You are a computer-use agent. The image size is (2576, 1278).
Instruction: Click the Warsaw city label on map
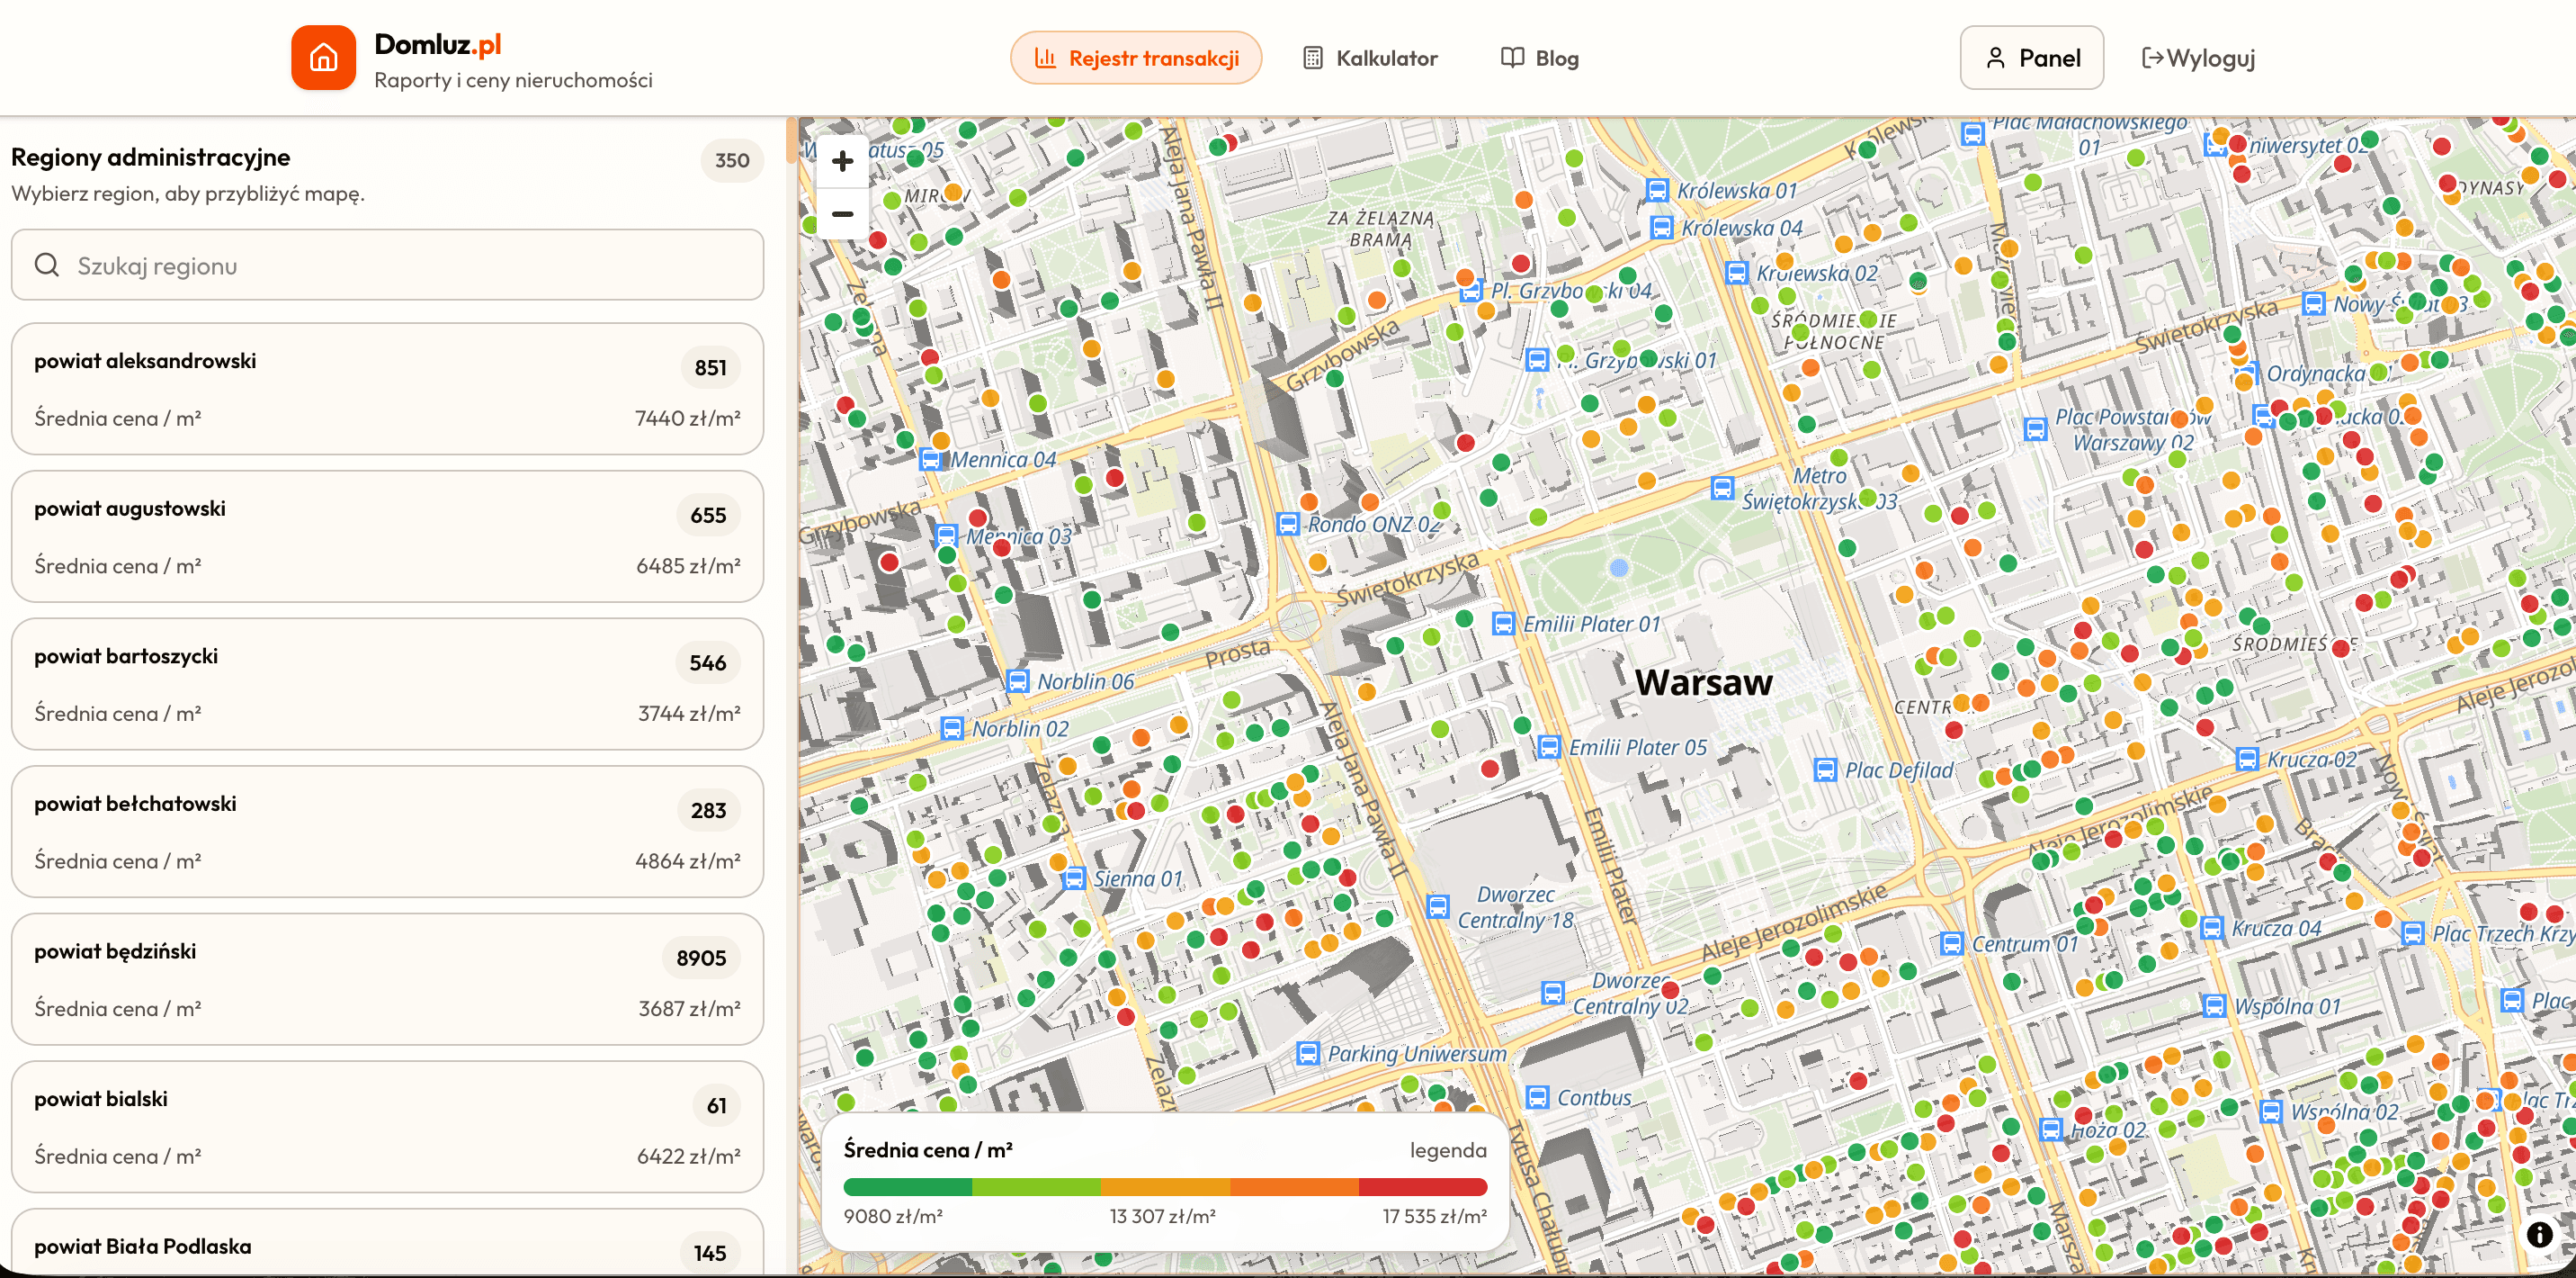[x=1704, y=682]
